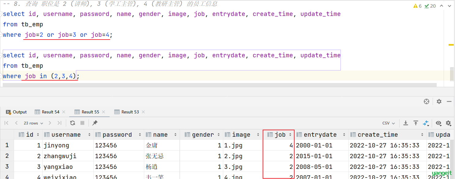Viewport: 455px width, 179px height.
Task: Click the green 20 typos indicator
Action: (x=430, y=6)
